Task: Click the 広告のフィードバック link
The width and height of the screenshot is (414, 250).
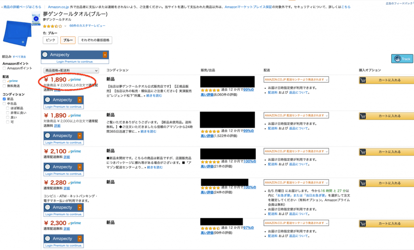Action: click(x=399, y=3)
